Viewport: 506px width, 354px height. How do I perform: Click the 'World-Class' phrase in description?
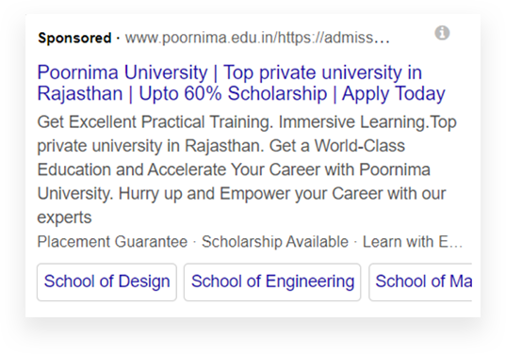[360, 145]
